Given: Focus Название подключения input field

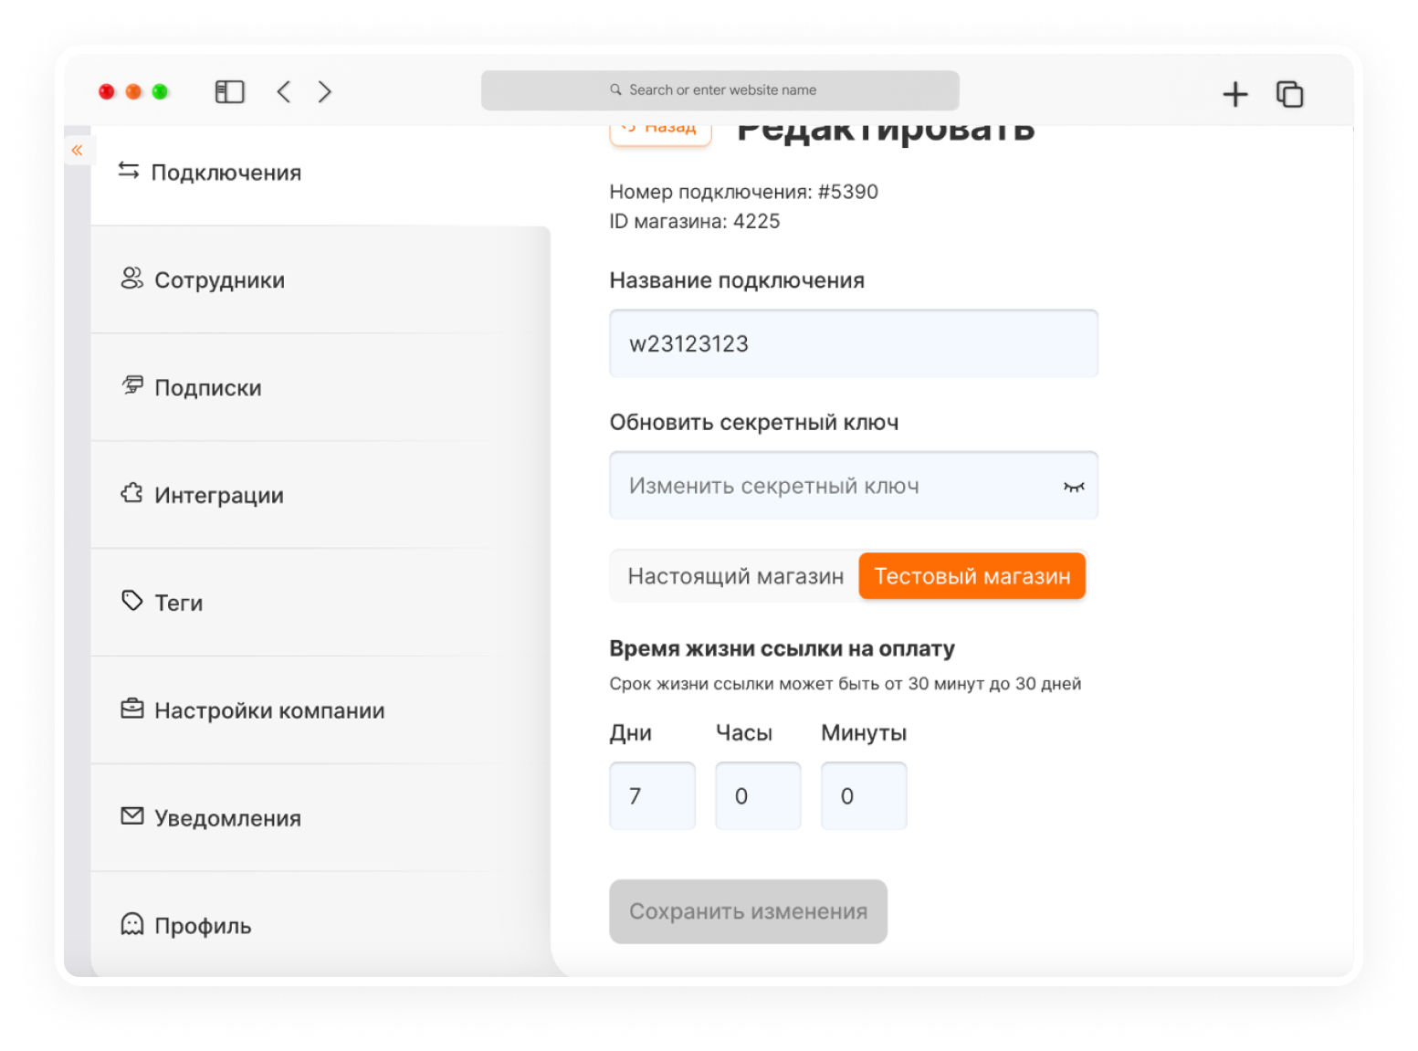Looking at the screenshot, I should [x=854, y=343].
